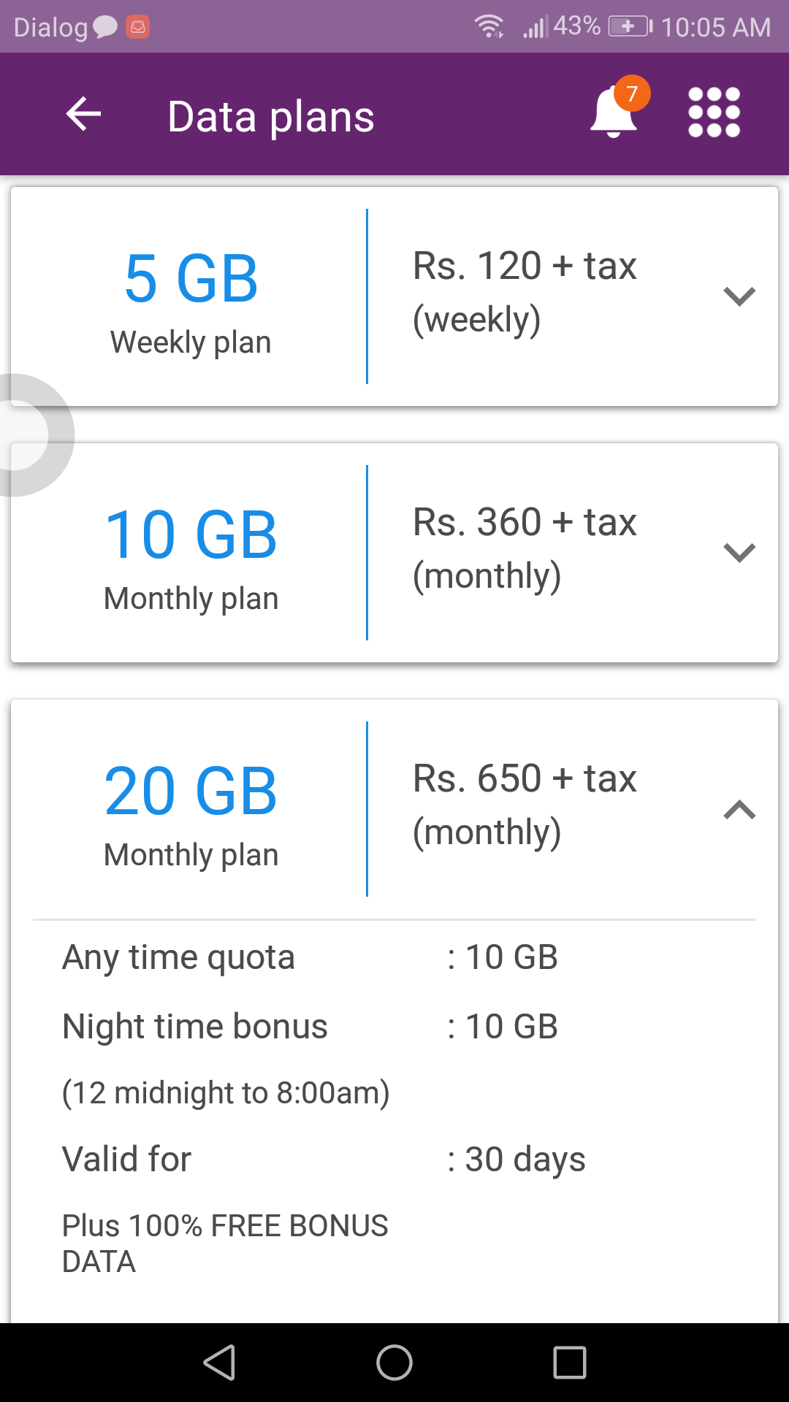The width and height of the screenshot is (789, 1402).
Task: Open recent apps square button
Action: [570, 1363]
